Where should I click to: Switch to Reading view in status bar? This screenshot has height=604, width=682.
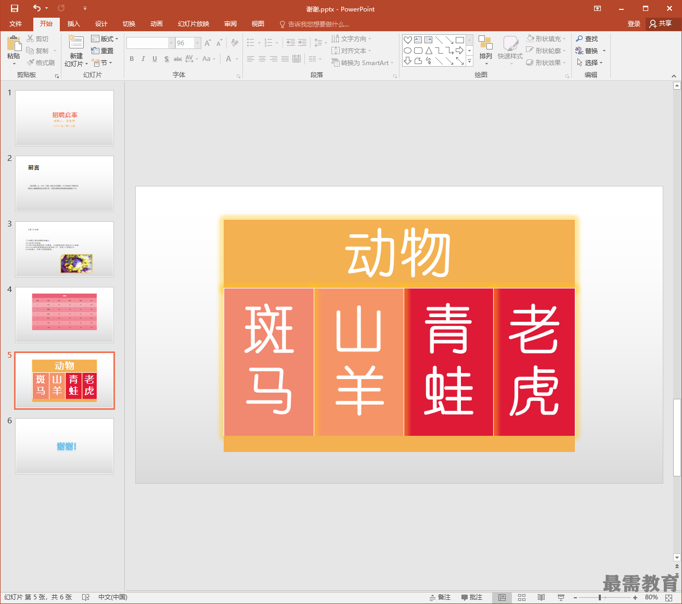click(x=541, y=597)
